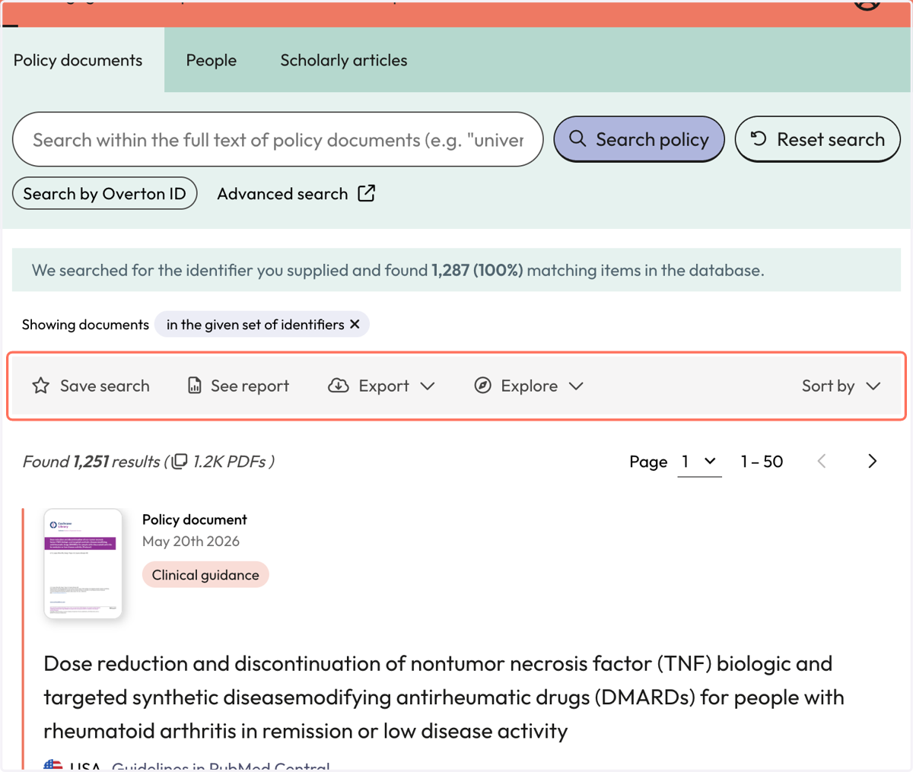The width and height of the screenshot is (913, 772).
Task: Focus the policy full text search field
Action: 278,140
